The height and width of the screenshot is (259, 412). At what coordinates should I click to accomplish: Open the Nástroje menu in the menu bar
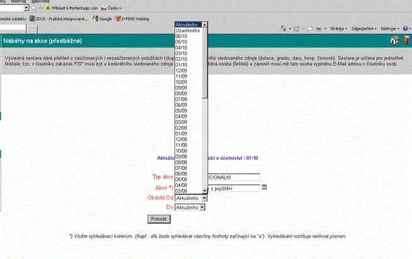tap(18, 1)
